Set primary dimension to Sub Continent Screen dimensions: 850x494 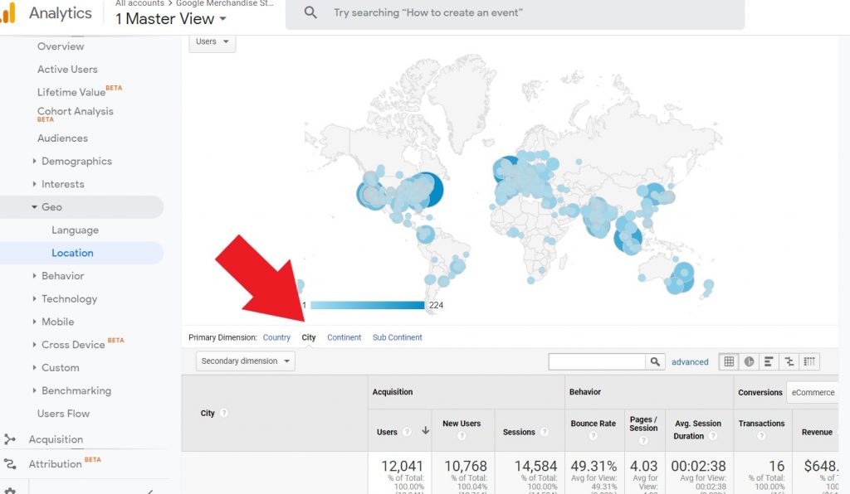(x=398, y=337)
